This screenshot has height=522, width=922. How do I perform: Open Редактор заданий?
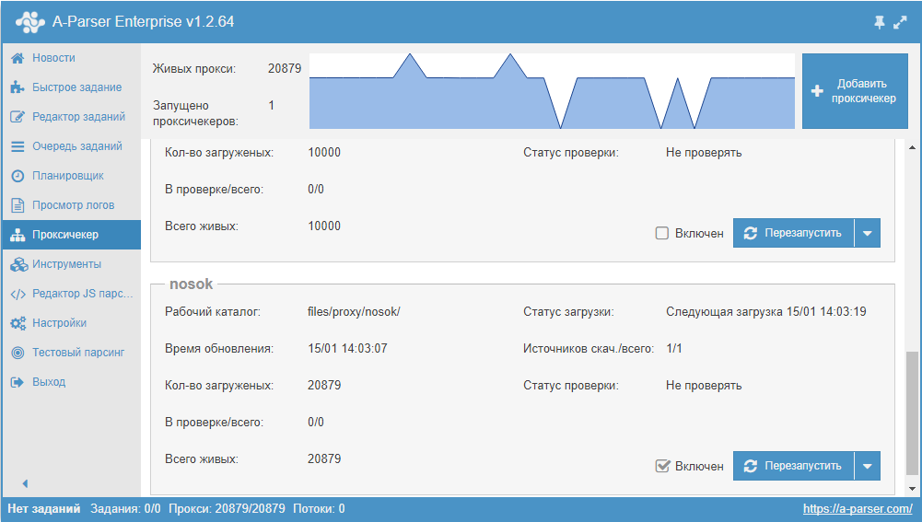pos(71,116)
